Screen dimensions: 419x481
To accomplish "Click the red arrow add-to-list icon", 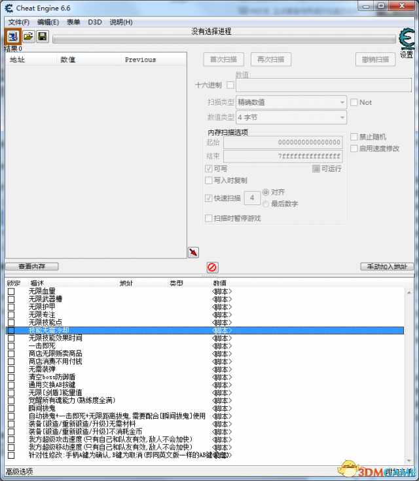I will point(193,252).
